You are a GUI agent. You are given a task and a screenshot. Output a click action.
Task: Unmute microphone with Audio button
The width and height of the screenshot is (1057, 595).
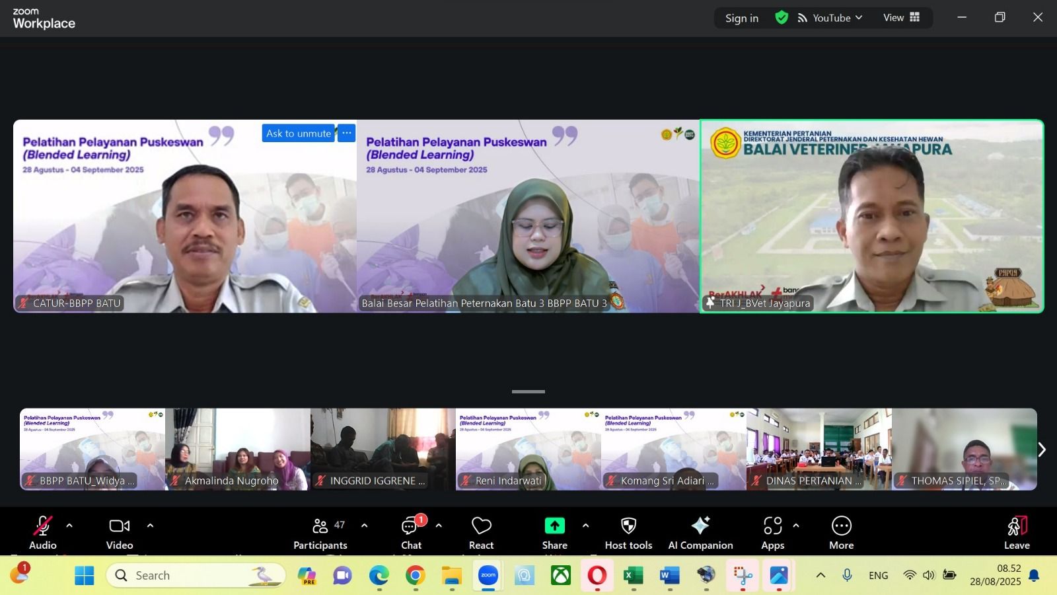click(x=42, y=533)
